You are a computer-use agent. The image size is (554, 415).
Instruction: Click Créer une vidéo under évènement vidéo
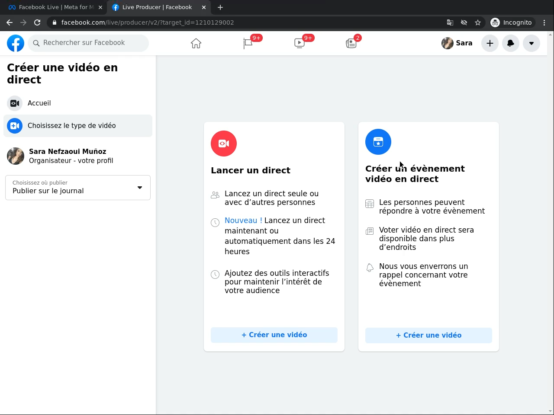[x=428, y=335]
